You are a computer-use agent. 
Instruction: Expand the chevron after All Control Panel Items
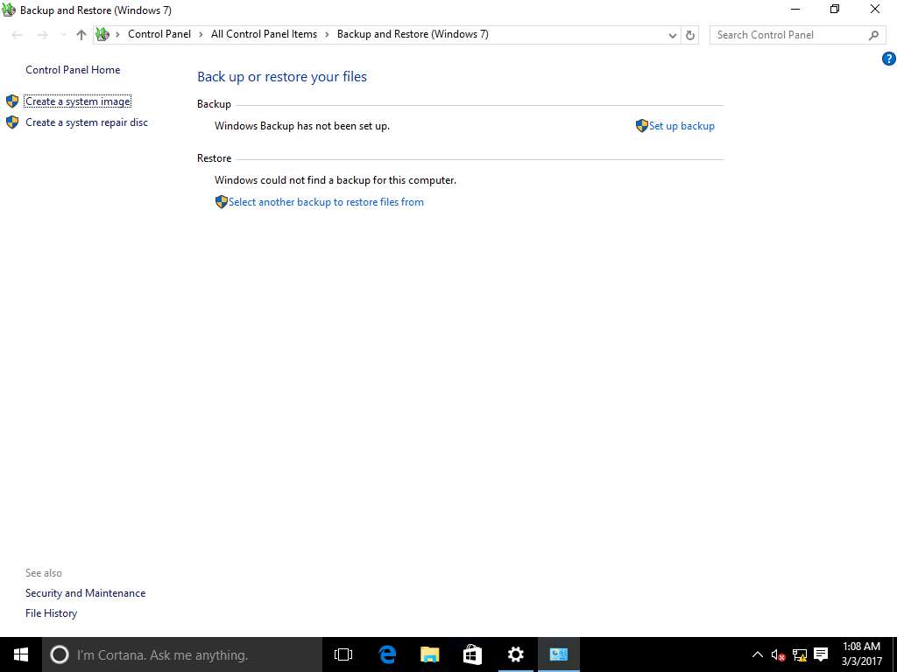coord(328,34)
